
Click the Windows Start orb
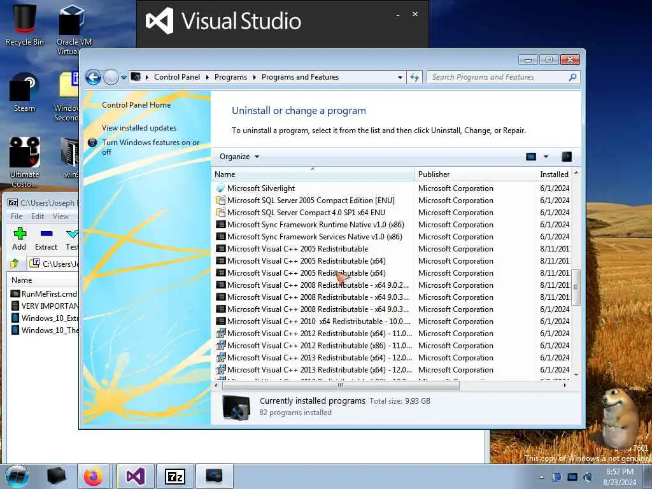pos(17,476)
